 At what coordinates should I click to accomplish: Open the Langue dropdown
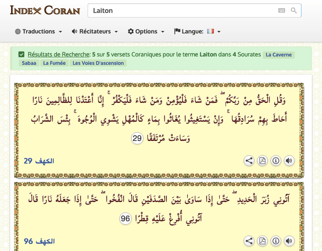point(197,31)
